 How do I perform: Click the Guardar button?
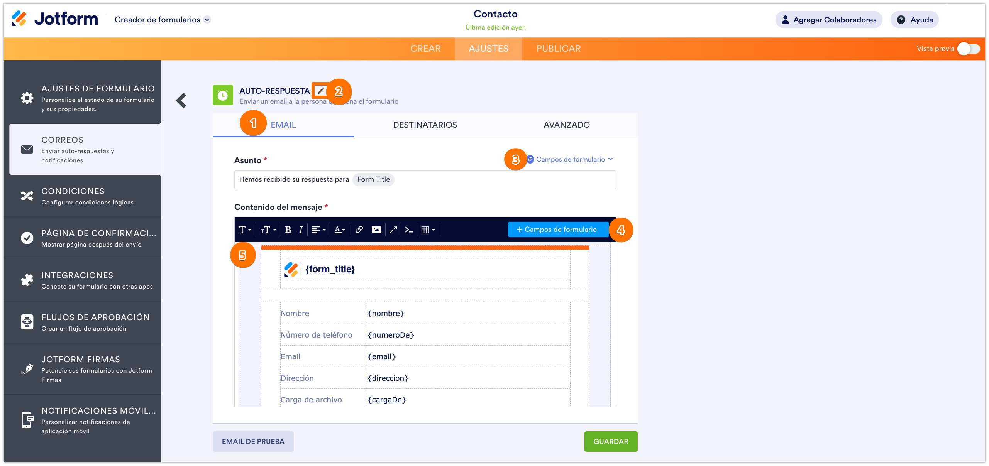click(610, 441)
